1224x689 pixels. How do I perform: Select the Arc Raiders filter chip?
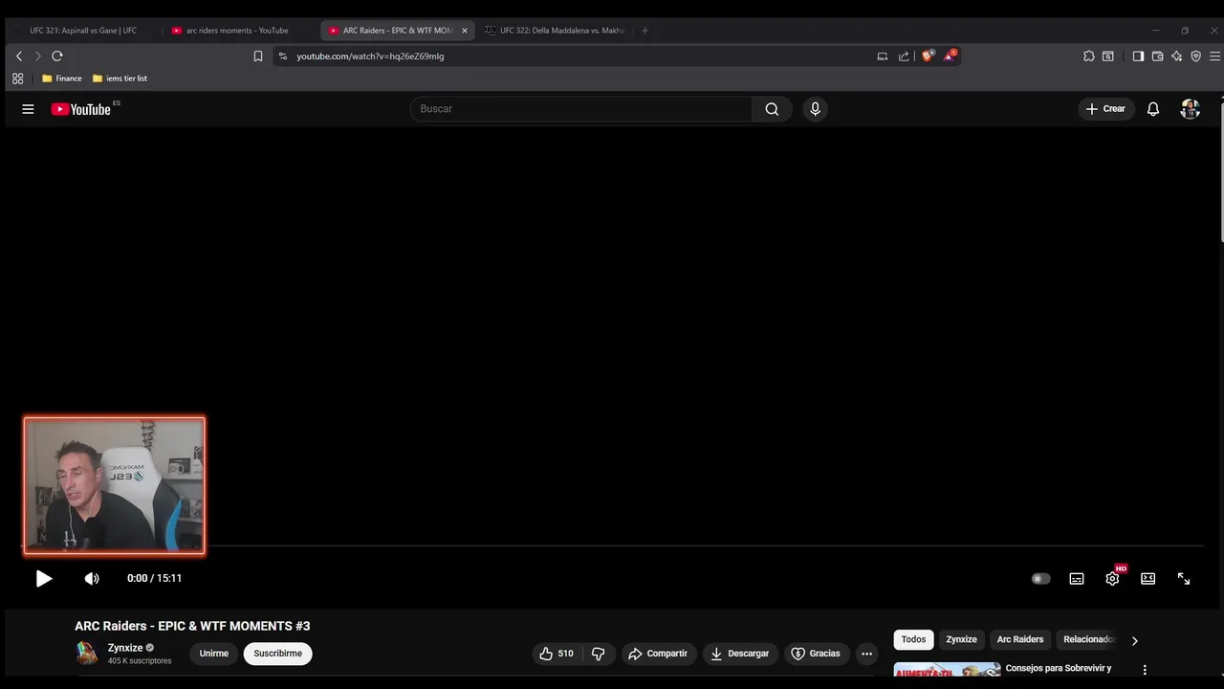1020,639
